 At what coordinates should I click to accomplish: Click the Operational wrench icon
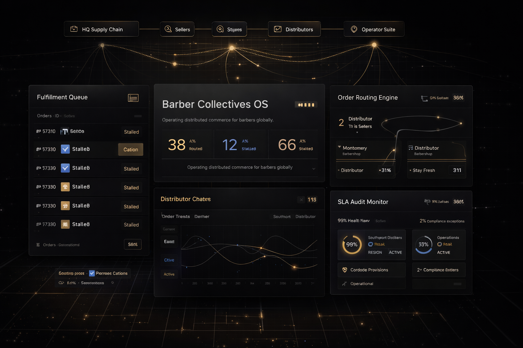345,283
